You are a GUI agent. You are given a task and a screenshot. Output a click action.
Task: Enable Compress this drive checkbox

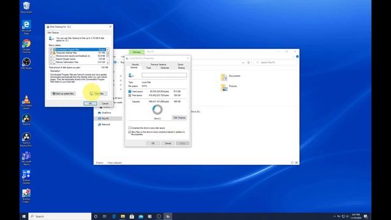tap(130, 128)
